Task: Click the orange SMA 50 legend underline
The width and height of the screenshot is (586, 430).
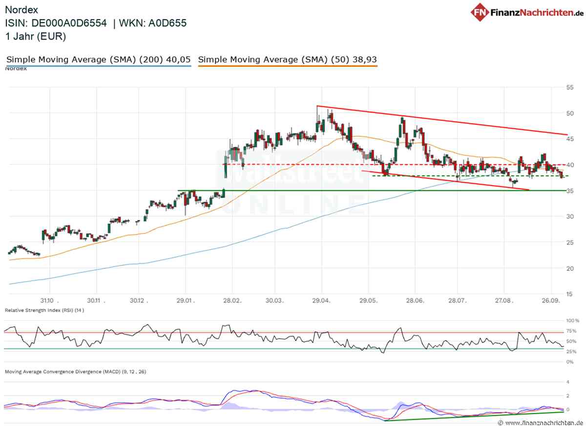Action: tap(288, 66)
